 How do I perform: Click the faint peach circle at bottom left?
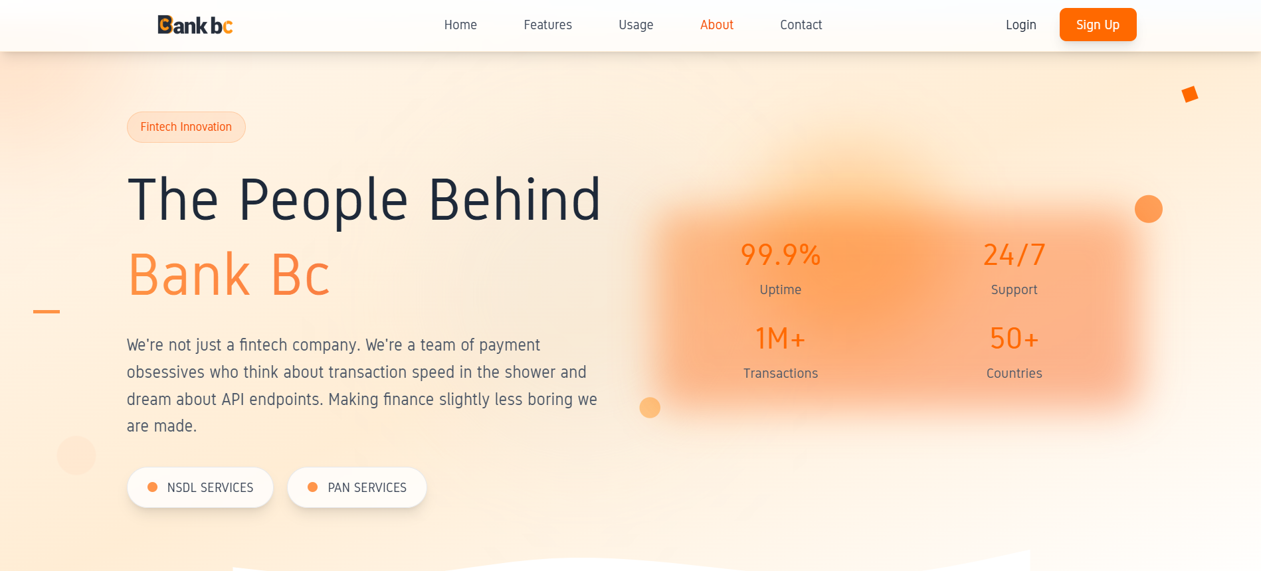tap(76, 455)
